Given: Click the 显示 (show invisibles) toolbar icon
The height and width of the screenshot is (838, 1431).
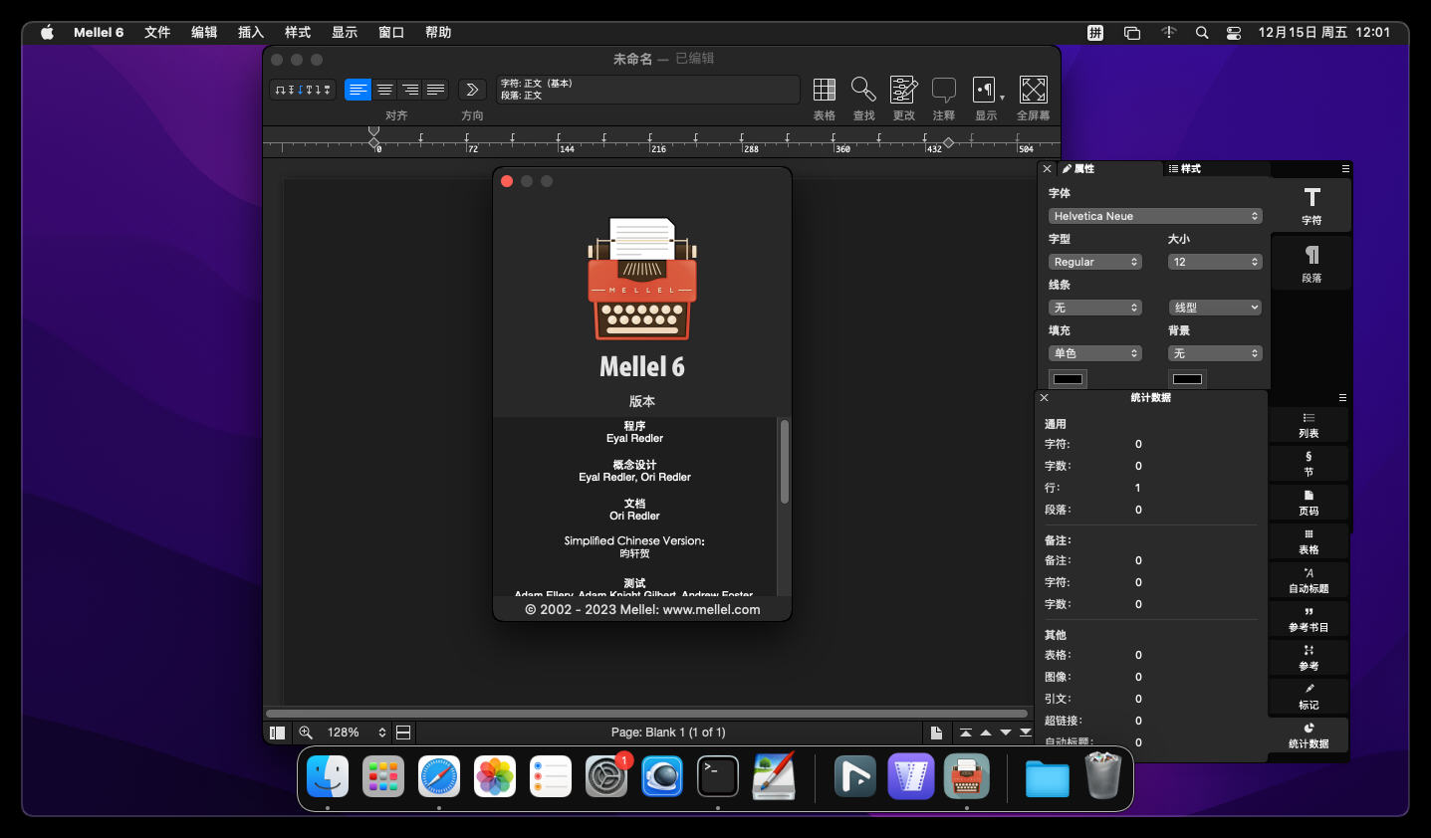Looking at the screenshot, I should 986,91.
